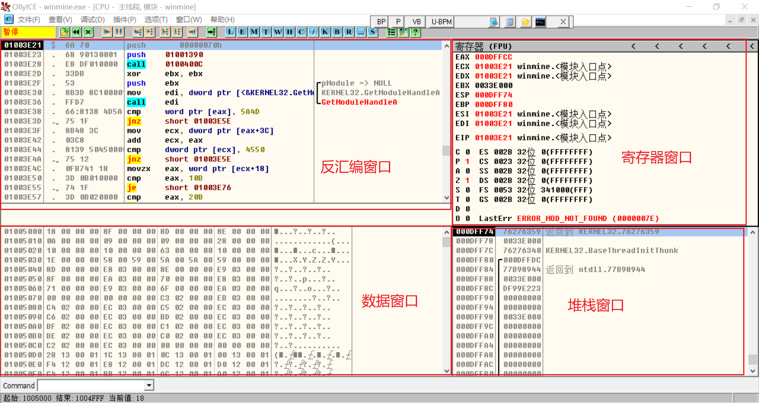The image size is (759, 403).
Task: Open the 窗口(W) menu
Action: click(189, 20)
